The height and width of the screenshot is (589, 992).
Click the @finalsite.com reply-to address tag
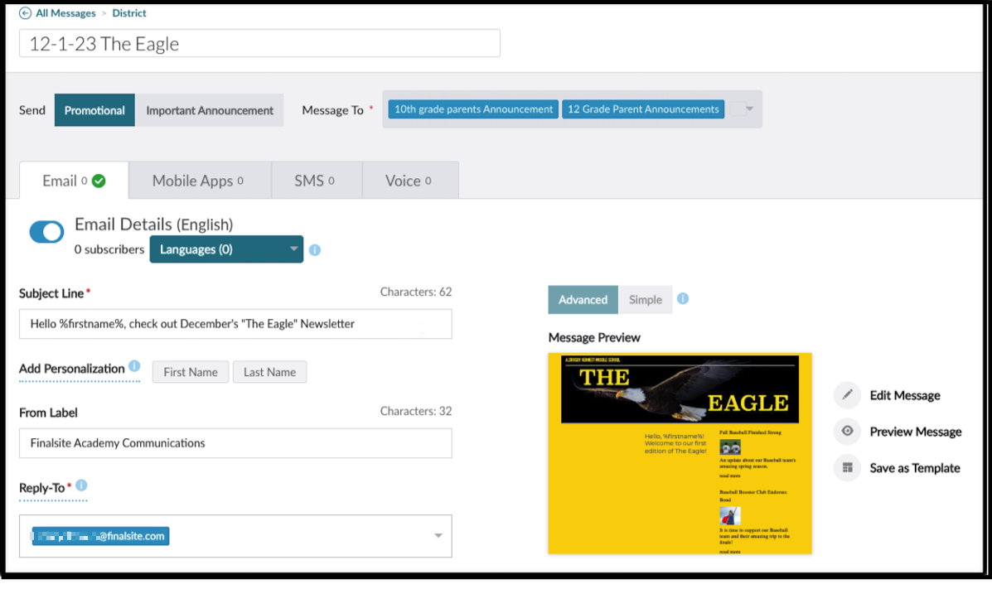tap(100, 536)
